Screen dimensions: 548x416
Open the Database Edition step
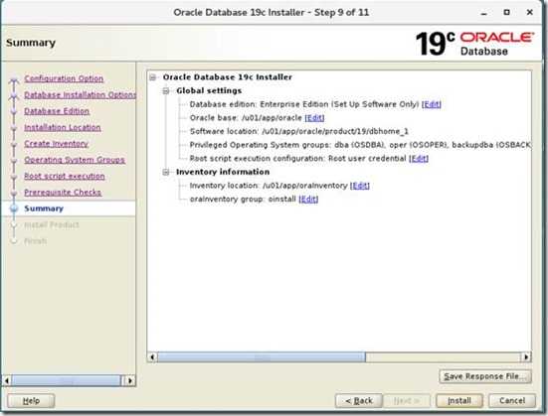tap(57, 111)
